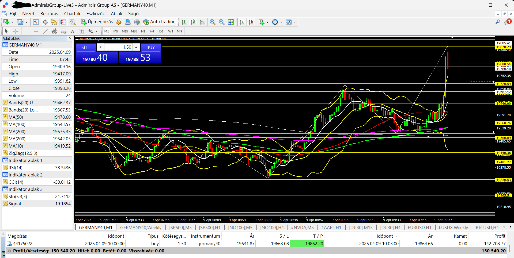This screenshot has height=258, width=514.
Task: Click the Zoom In magnifier icon
Action: pos(213,22)
